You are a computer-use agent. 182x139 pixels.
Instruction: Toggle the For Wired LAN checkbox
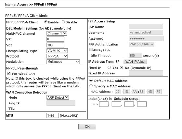click(9, 73)
